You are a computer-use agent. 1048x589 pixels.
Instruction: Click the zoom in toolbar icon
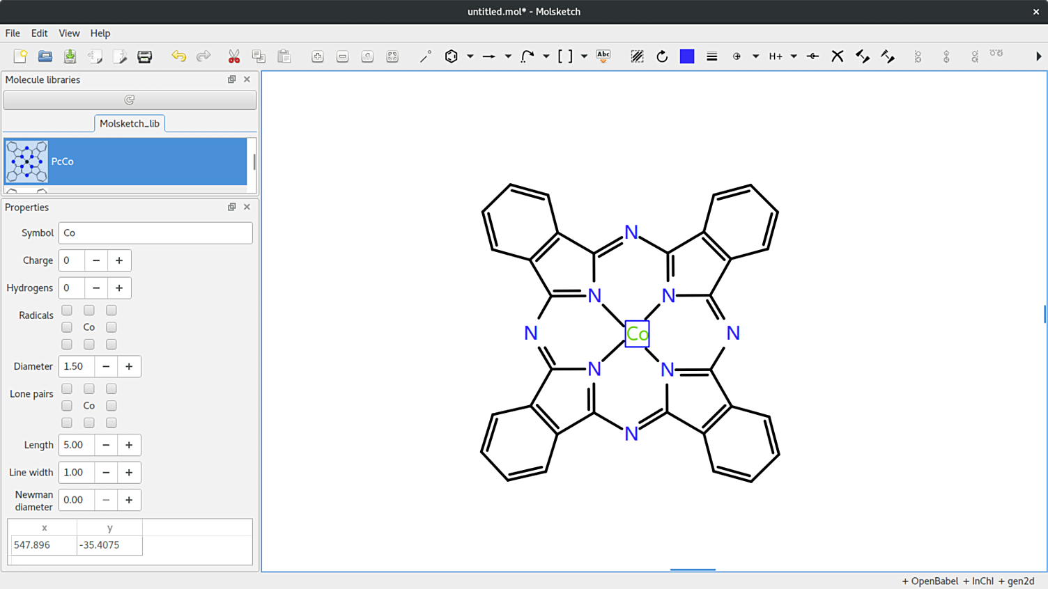(317, 56)
